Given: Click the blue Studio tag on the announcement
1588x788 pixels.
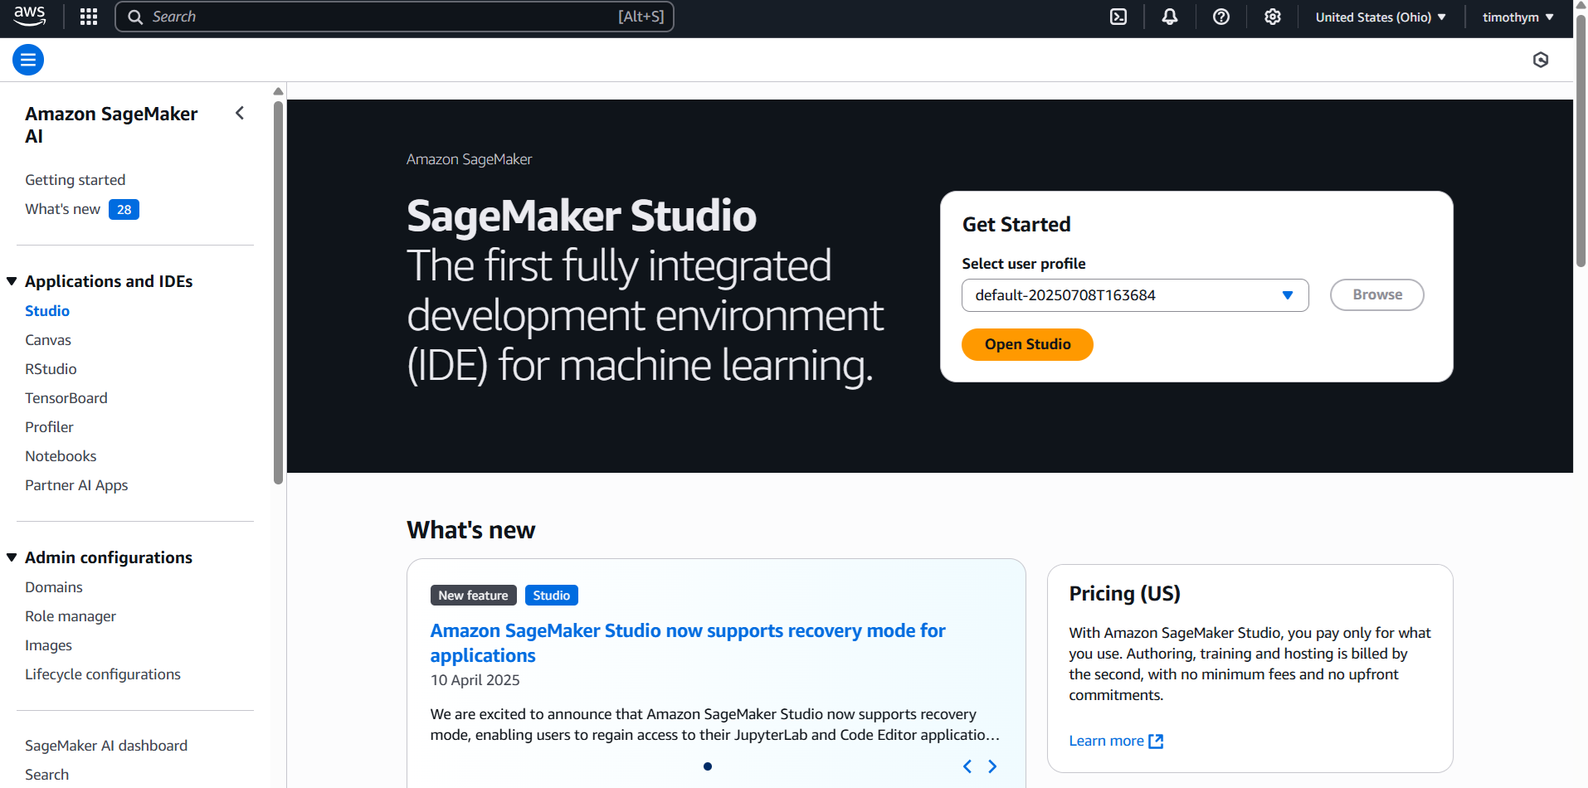Looking at the screenshot, I should coord(552,596).
